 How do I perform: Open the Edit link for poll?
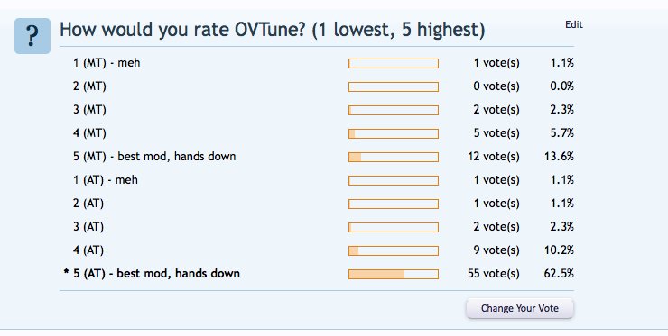pos(574,24)
